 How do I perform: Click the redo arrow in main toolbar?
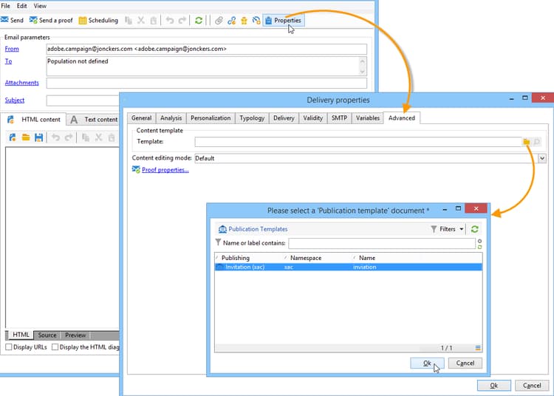[182, 21]
